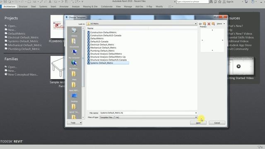Open the Desktop shortcut in places bar
This screenshot has width=265, height=149.
74,97
